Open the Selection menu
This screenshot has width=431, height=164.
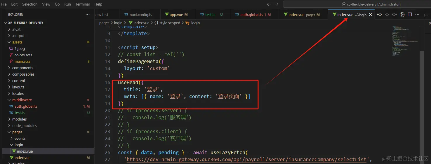click(30, 4)
